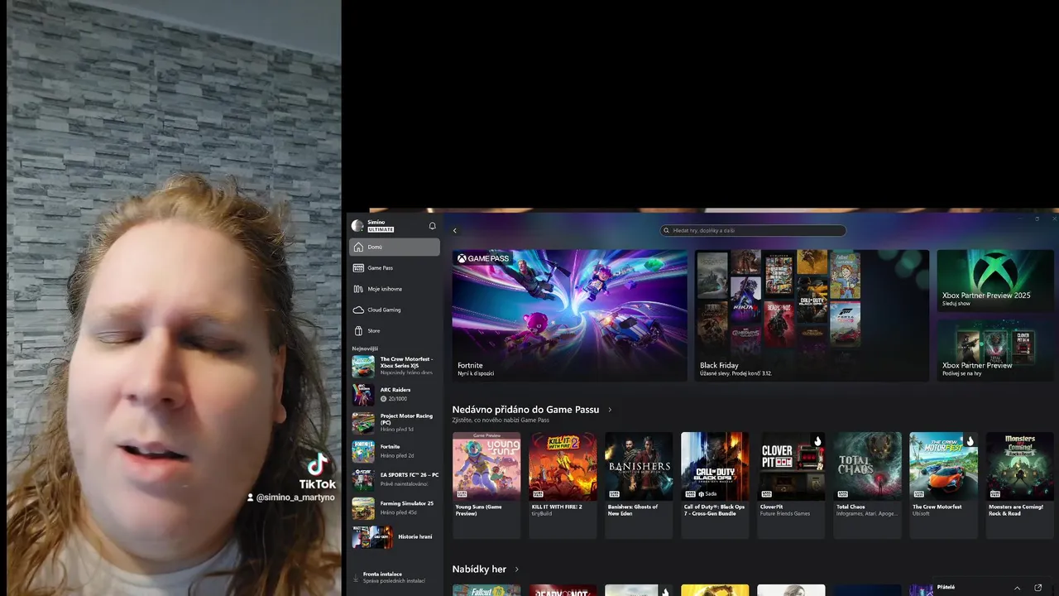Viewport: 1059px width, 596px height.
Task: Click the Game Pass badge on Young Suns
Action: [462, 493]
